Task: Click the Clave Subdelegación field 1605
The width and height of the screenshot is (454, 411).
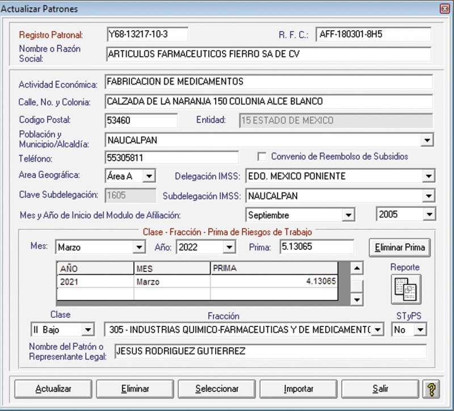Action: pyautogui.click(x=131, y=195)
